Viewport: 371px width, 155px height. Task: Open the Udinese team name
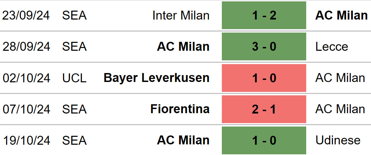[x=338, y=140]
